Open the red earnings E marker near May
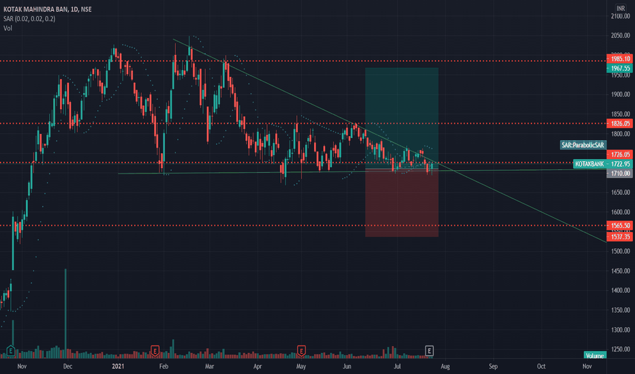The image size is (635, 374). pyautogui.click(x=301, y=351)
